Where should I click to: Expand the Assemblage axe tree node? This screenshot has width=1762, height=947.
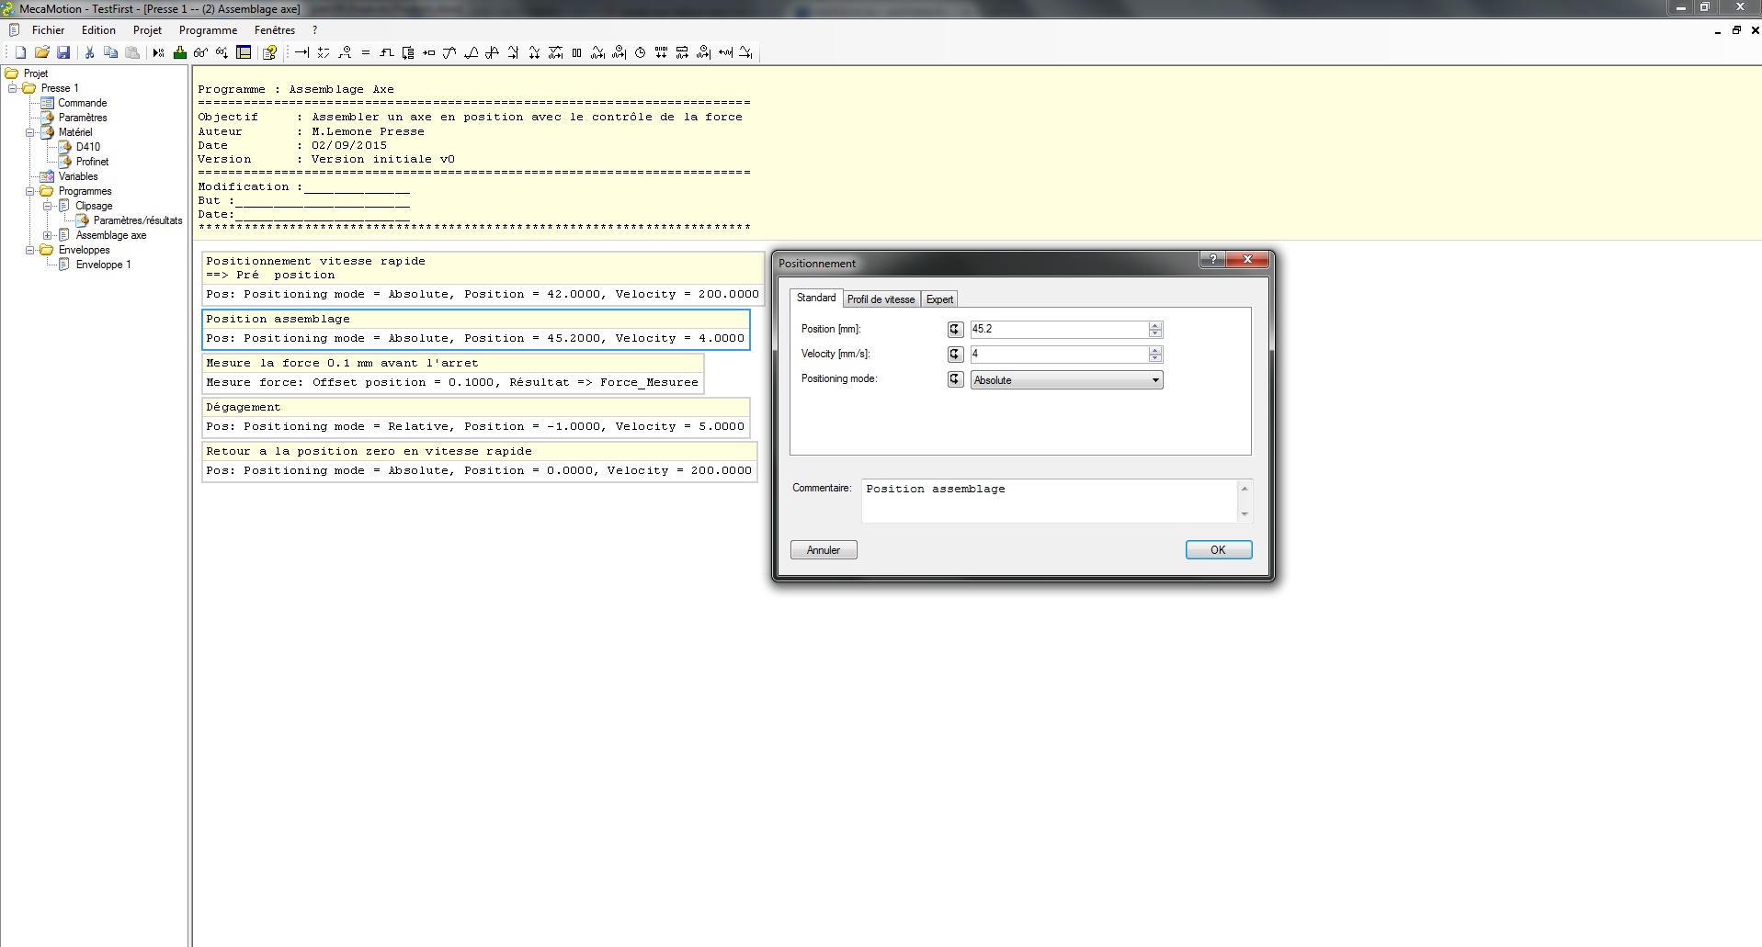pos(48,235)
